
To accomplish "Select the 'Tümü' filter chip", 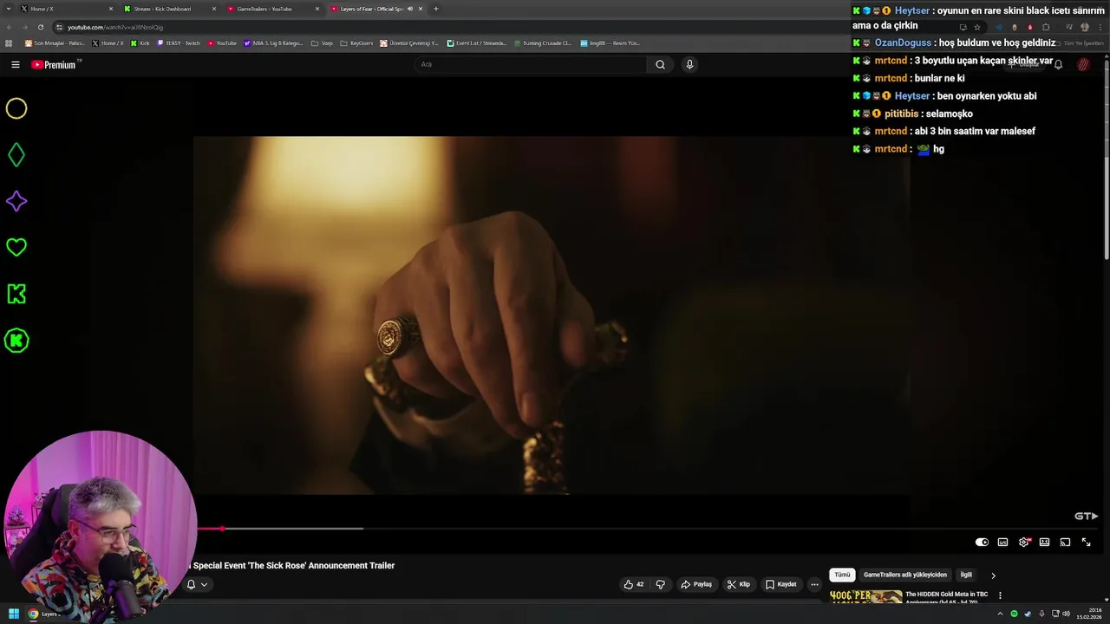I will coord(842,575).
